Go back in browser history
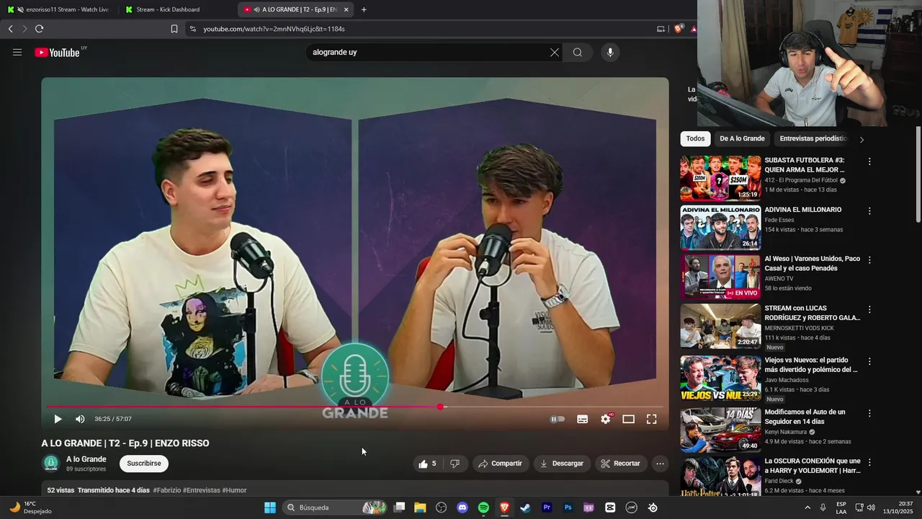This screenshot has height=519, width=922. coord(10,29)
